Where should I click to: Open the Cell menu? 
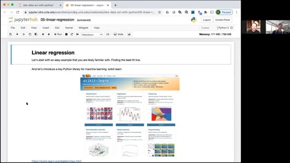pyautogui.click(x=57, y=28)
